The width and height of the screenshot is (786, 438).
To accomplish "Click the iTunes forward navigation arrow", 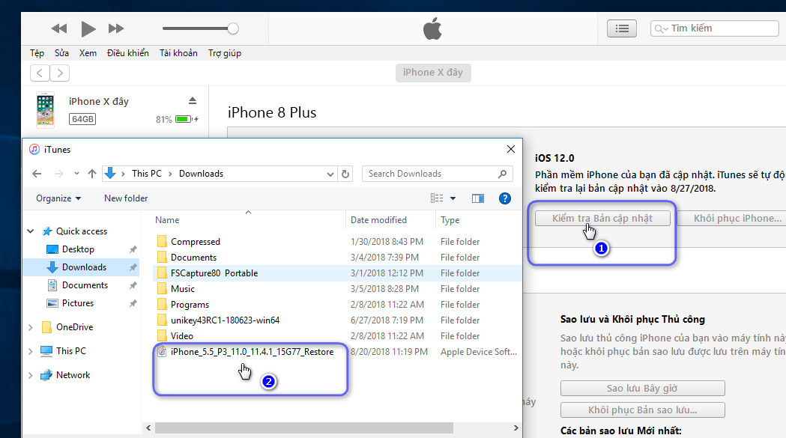I will 60,73.
